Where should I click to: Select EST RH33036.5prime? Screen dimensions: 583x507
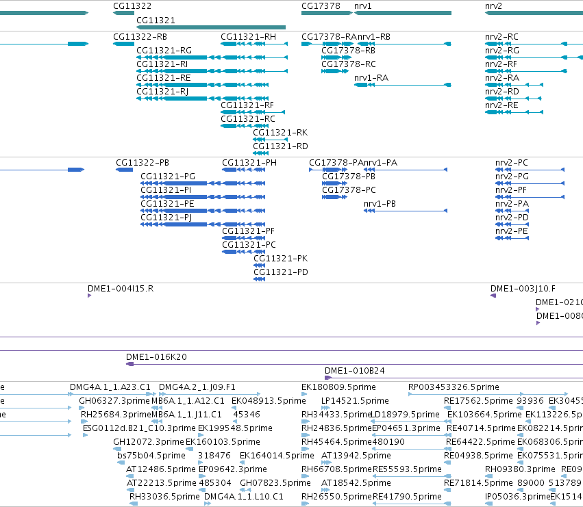tap(134, 504)
